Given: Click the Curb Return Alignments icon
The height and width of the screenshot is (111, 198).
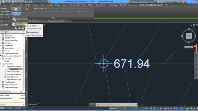Looking at the screenshot, I should (x=5, y=74).
